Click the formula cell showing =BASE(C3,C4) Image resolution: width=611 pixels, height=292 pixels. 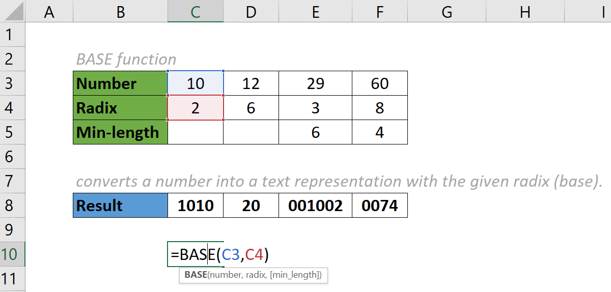click(196, 254)
